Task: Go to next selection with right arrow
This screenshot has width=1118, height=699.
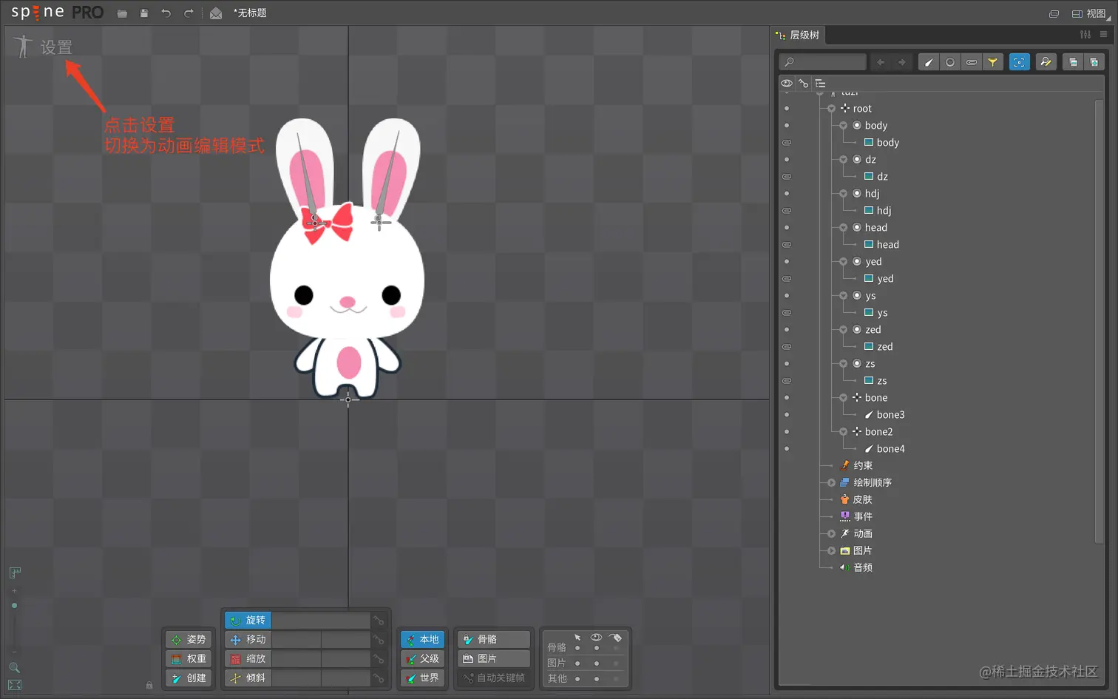Action: tap(901, 62)
